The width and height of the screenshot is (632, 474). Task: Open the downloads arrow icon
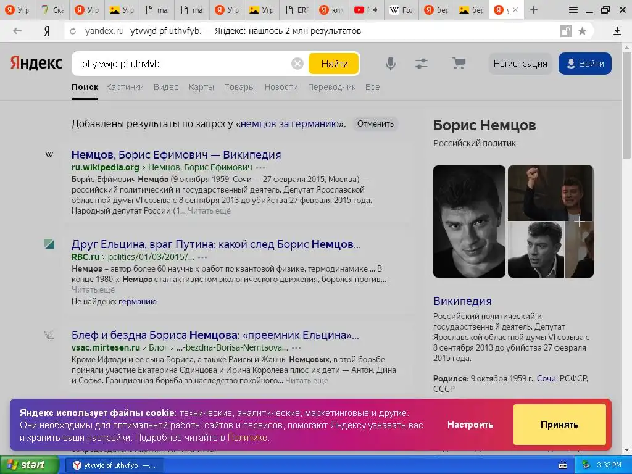coord(617,31)
